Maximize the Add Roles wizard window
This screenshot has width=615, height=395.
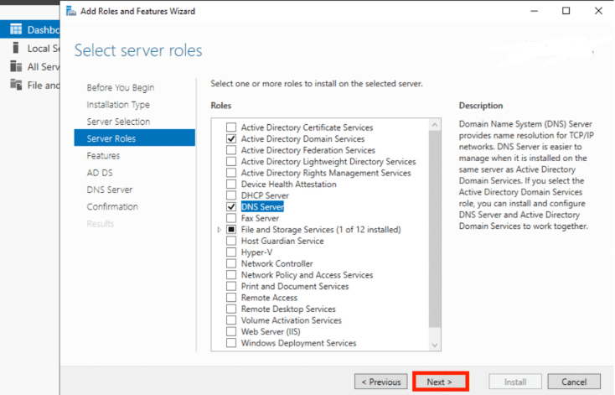(x=566, y=11)
